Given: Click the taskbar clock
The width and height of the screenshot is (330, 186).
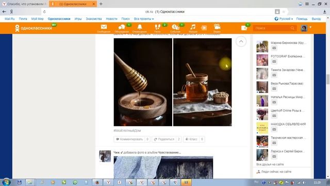Looking at the screenshot, I should (x=318, y=182).
